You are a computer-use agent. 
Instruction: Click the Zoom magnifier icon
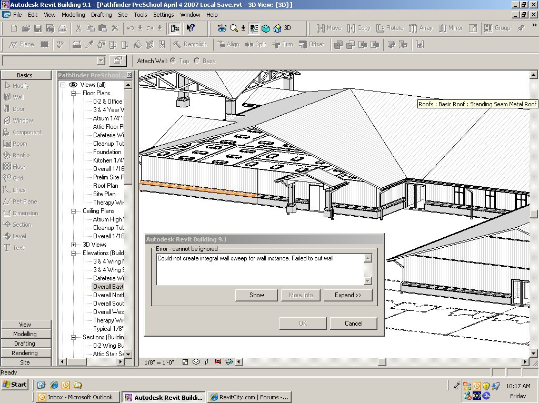point(234,28)
